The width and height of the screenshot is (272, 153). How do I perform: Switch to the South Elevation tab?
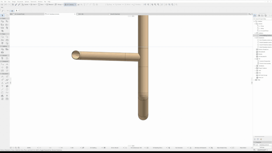coord(124,14)
